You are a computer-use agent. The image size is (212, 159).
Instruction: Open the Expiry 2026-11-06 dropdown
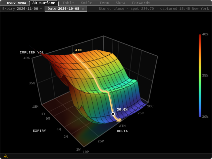click(x=22, y=9)
